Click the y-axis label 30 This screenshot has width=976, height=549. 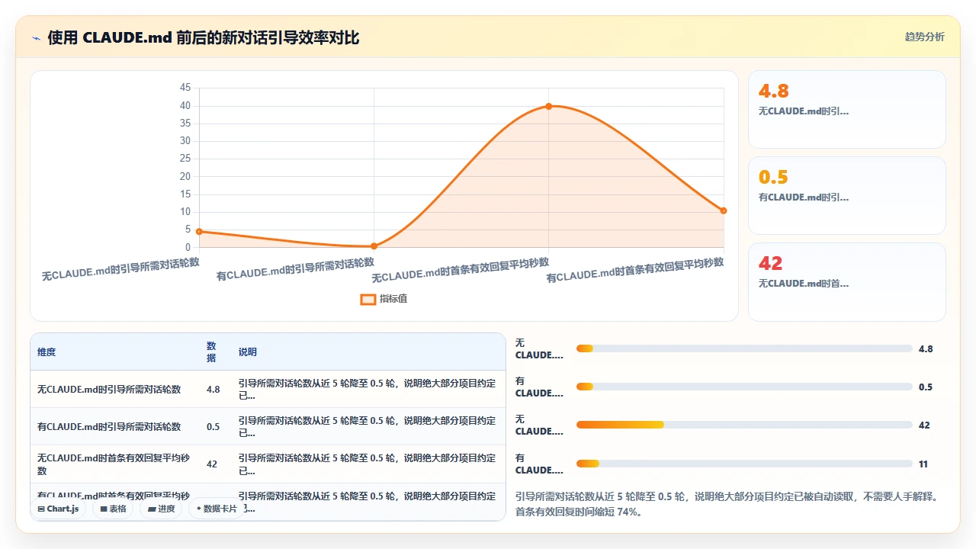click(185, 141)
